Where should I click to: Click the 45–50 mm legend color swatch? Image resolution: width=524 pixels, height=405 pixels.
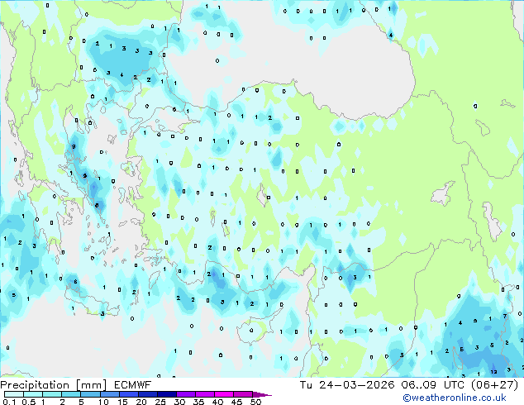(242, 394)
